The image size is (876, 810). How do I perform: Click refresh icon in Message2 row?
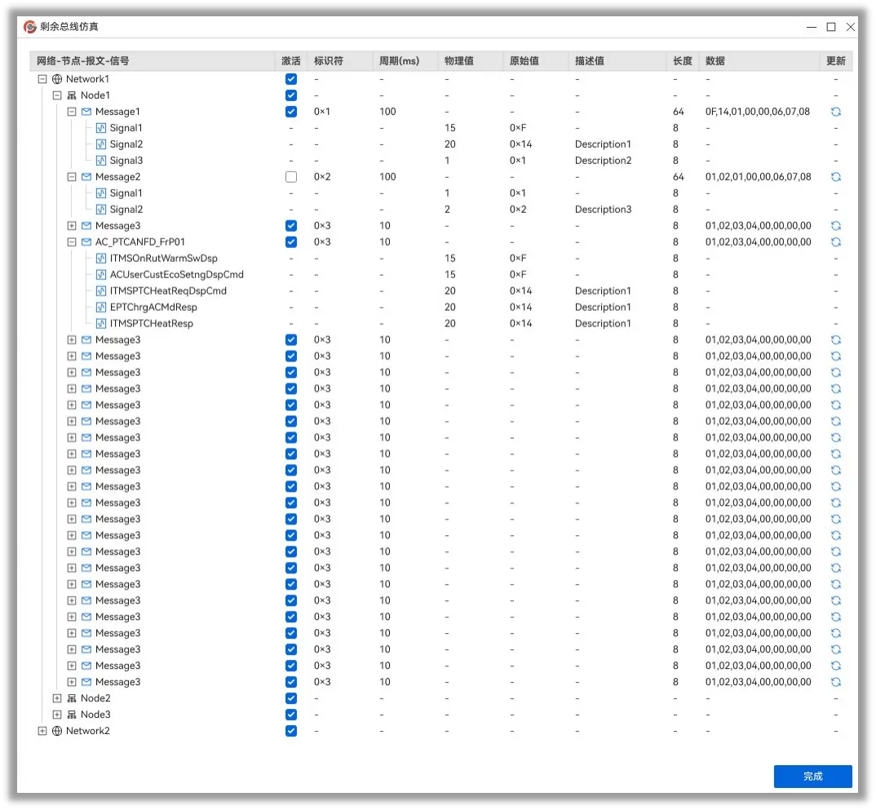pos(836,177)
